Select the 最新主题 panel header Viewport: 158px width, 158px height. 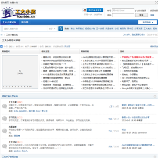pyautogui.click(x=45, y=51)
